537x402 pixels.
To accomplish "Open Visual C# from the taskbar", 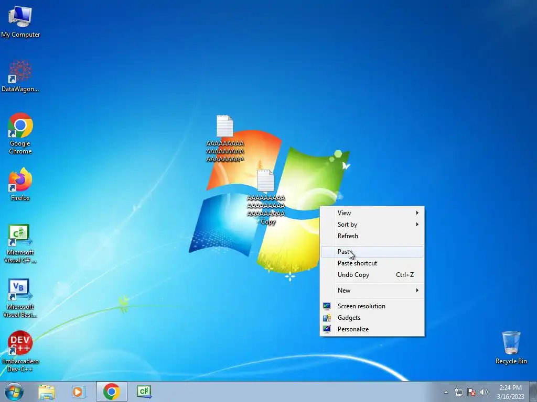I will coord(144,392).
